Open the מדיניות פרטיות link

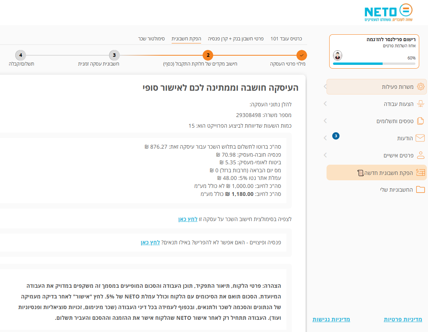[x=403, y=319]
